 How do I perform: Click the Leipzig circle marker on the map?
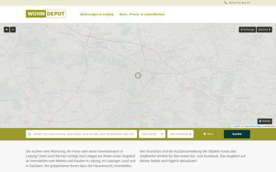tap(138, 76)
